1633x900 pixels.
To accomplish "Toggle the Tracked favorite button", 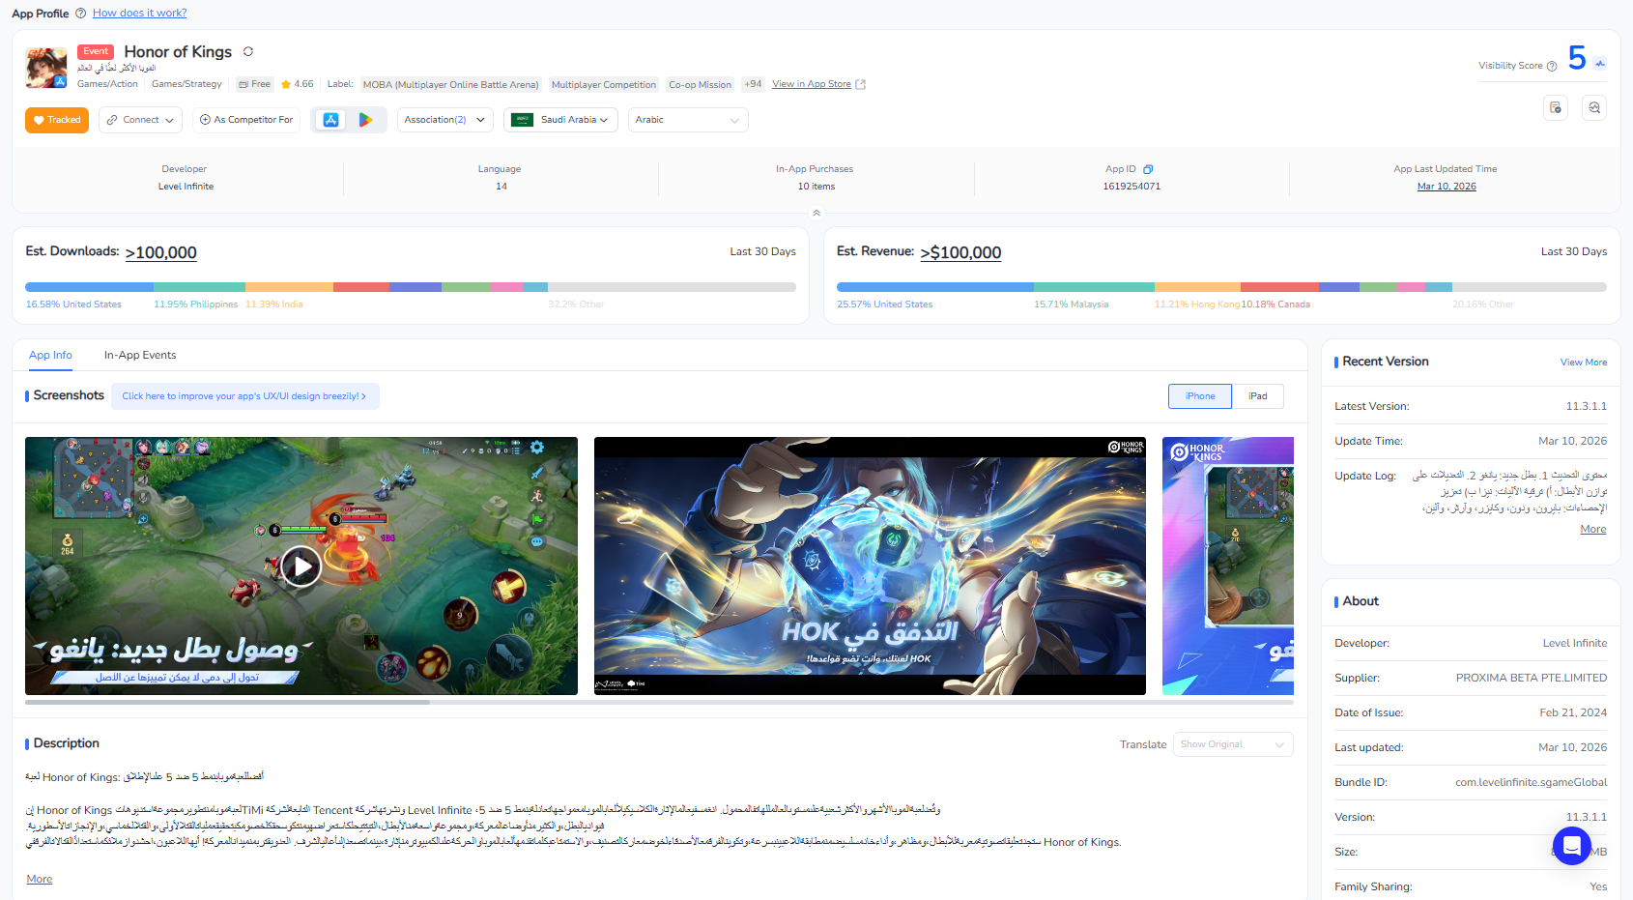I will tap(57, 120).
